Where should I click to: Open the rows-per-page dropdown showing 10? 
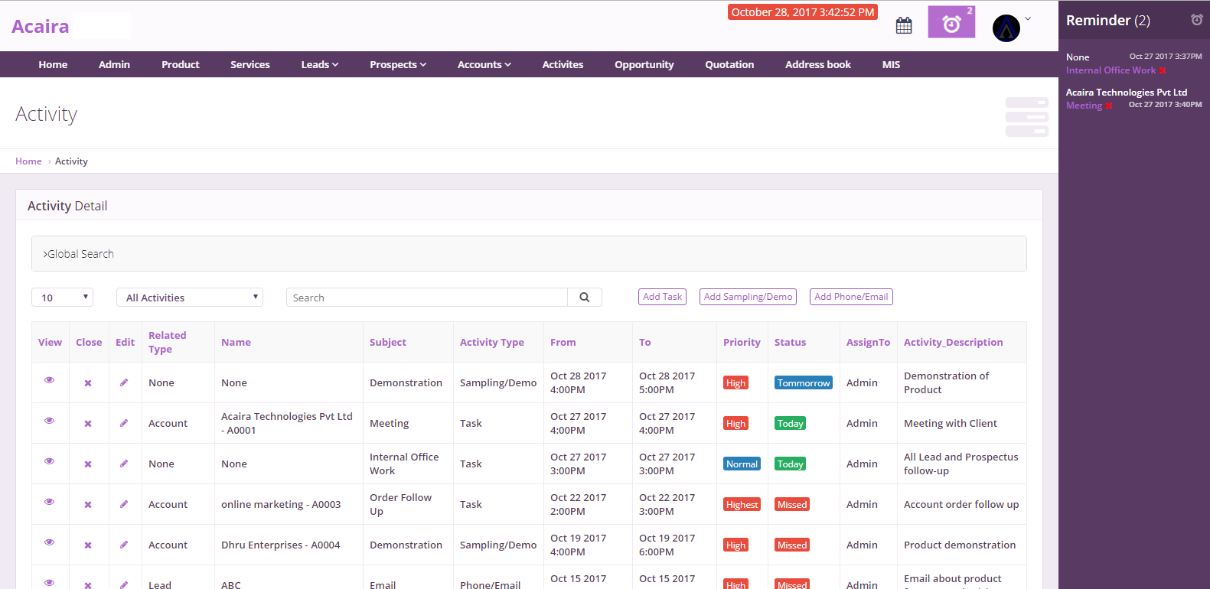tap(62, 298)
